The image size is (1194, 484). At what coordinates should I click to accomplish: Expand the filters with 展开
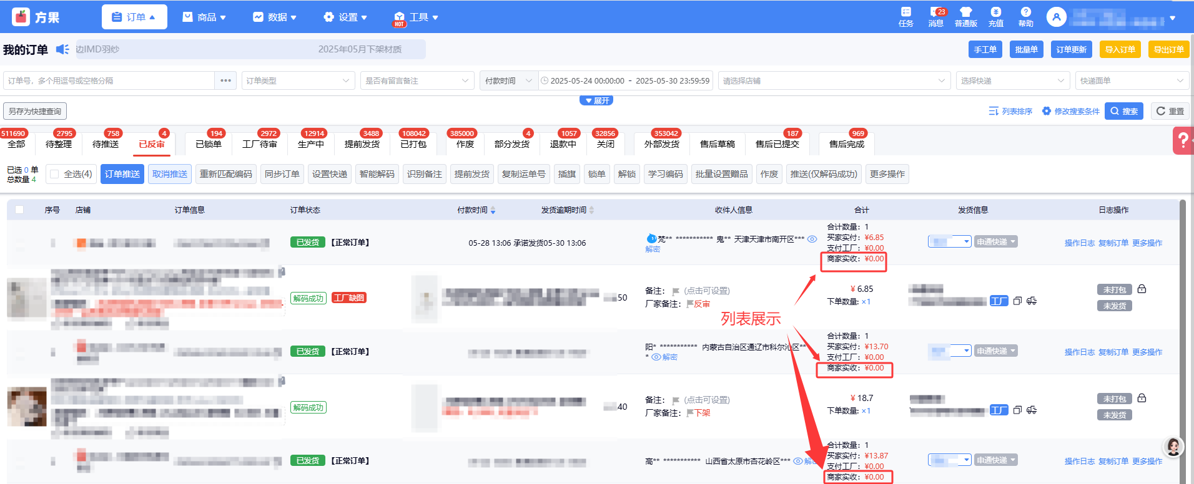coord(597,100)
